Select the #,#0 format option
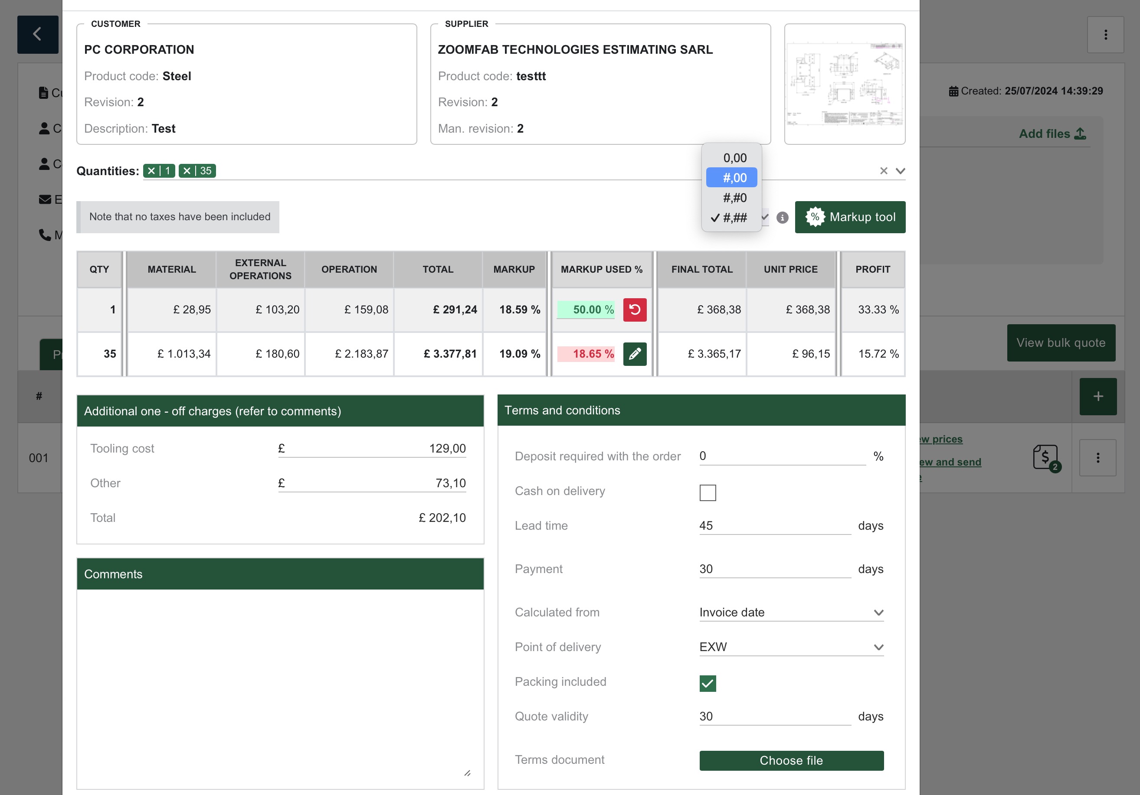 [x=734, y=198]
